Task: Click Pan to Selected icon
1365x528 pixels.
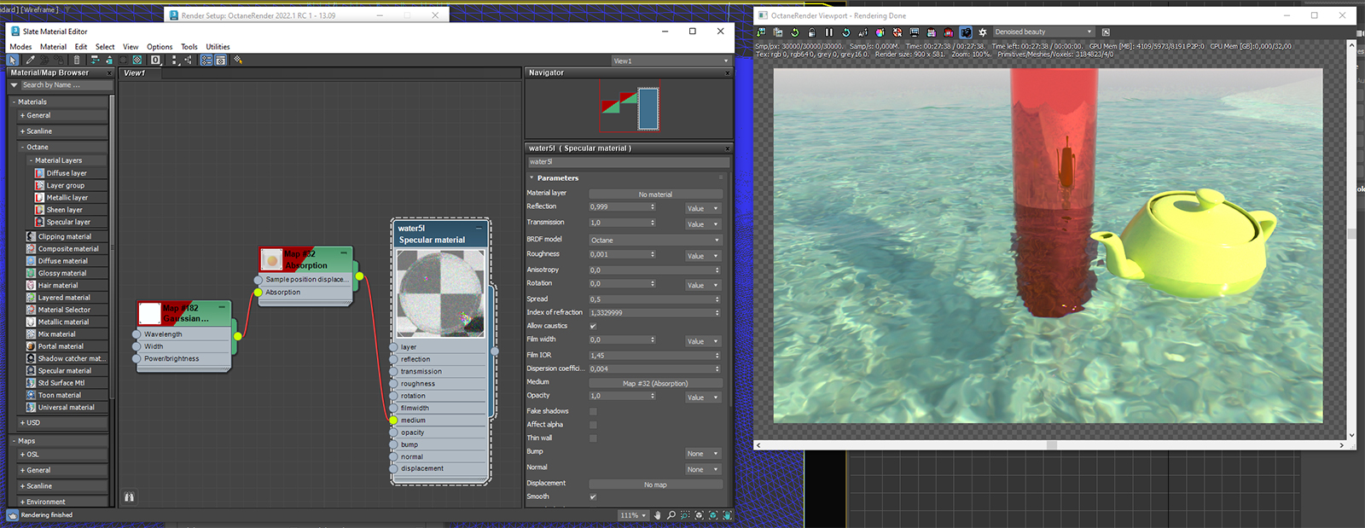Action: point(727,515)
